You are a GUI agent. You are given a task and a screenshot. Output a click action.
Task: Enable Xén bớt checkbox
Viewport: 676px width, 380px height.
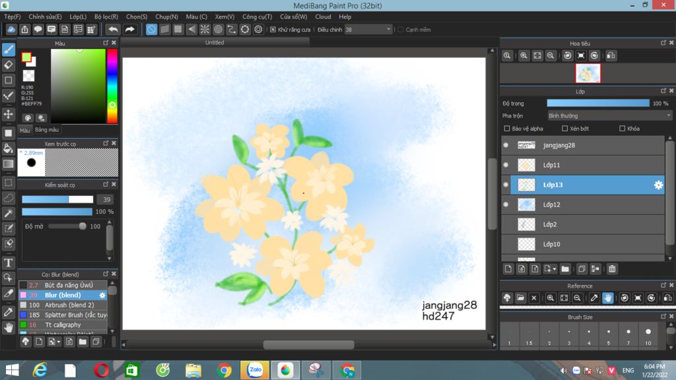pos(565,129)
